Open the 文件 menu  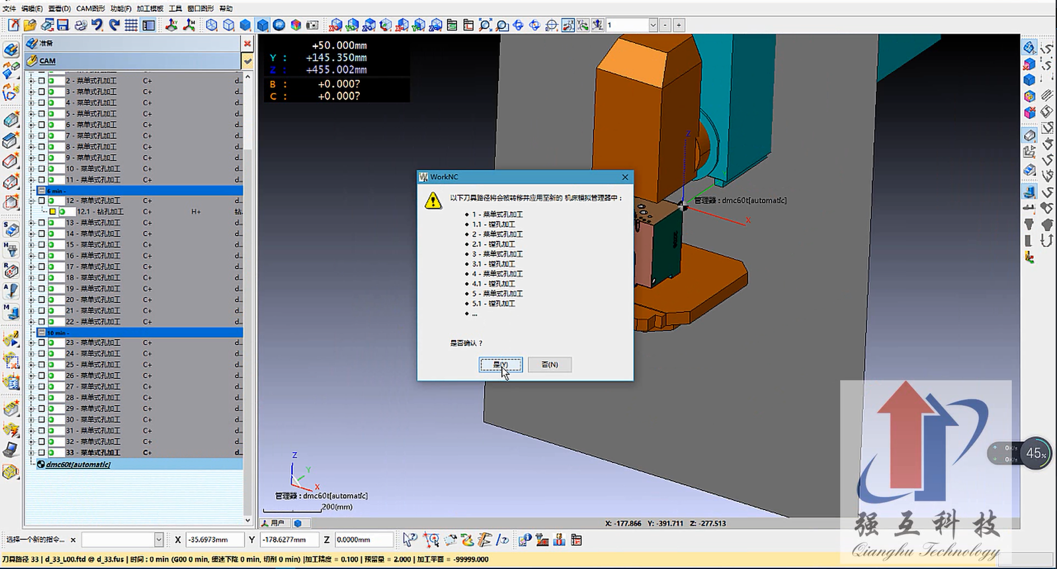9,9
